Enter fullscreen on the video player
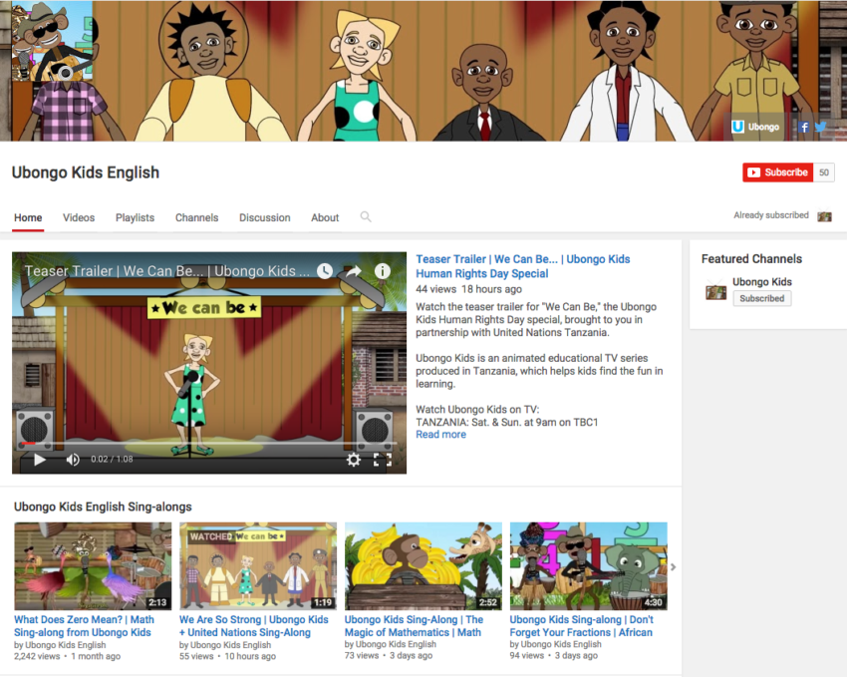The width and height of the screenshot is (847, 677). click(x=383, y=460)
